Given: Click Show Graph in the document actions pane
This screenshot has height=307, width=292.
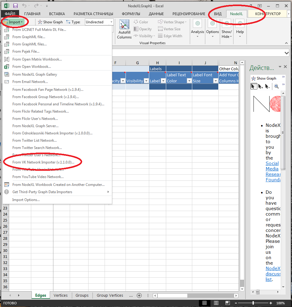Looking at the screenshot, I should coord(264,78).
